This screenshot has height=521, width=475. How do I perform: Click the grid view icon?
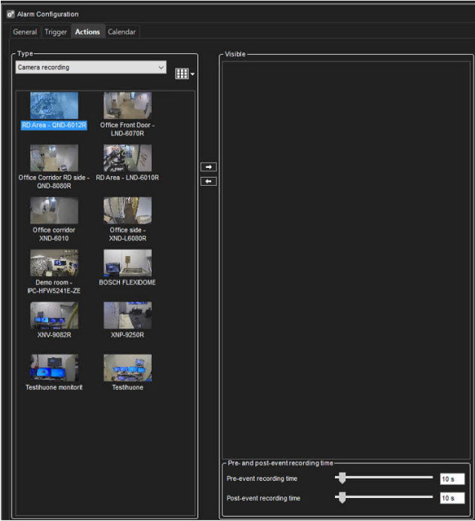point(180,73)
